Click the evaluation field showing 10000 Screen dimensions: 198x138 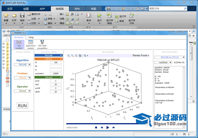[x=56, y=73]
